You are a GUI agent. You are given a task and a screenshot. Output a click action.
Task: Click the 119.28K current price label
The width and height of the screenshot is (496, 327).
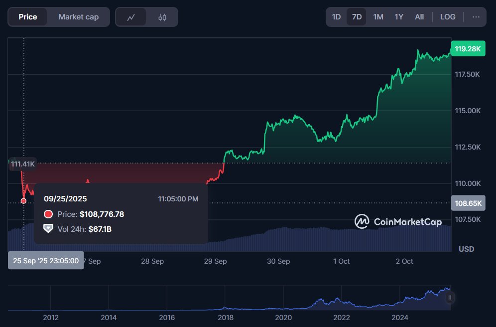pyautogui.click(x=468, y=49)
